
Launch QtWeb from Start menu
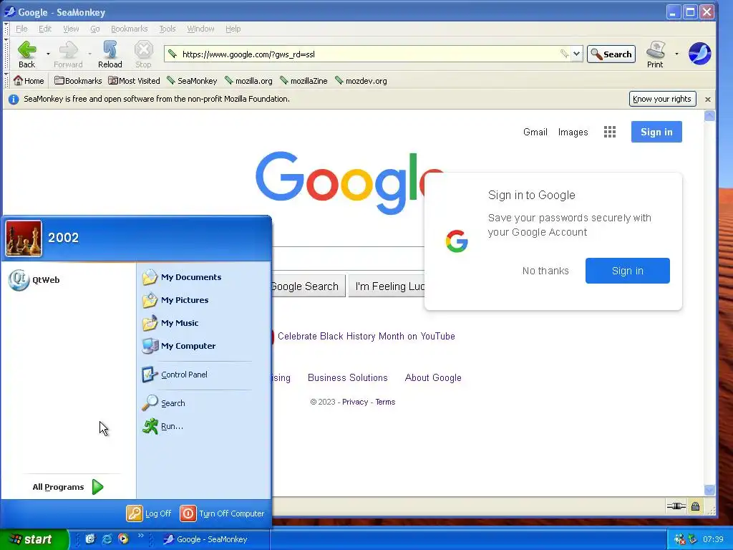[34, 280]
